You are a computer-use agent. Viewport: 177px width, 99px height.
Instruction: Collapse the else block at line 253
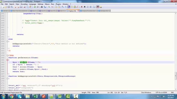pos(7,42)
